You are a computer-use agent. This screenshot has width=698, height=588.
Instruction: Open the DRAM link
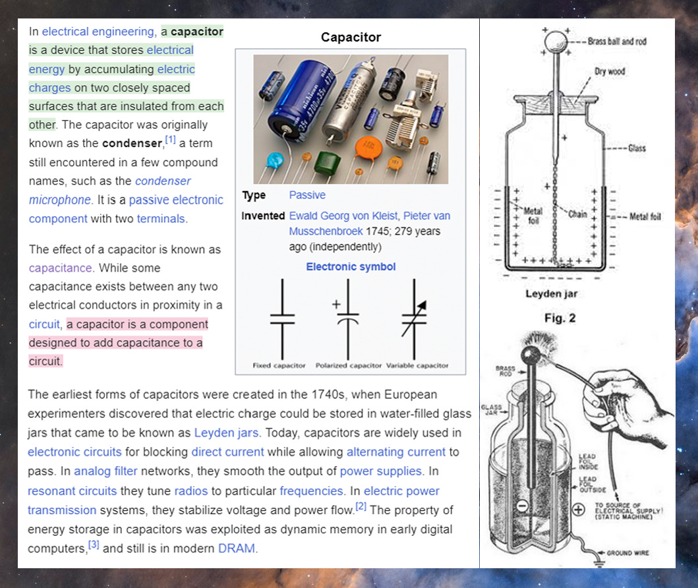[x=237, y=548]
